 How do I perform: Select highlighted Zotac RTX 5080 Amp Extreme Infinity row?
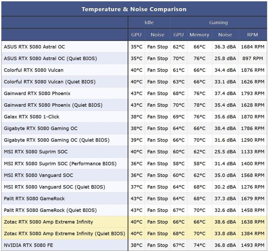tap(49, 222)
